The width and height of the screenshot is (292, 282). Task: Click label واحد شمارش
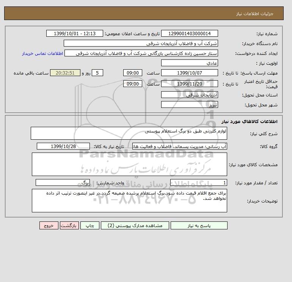point(110,183)
